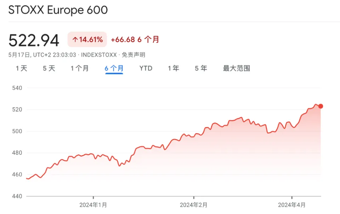Viewport: 340px width, 214px height.
Task: Click the +66.68 change value
Action: click(x=123, y=40)
